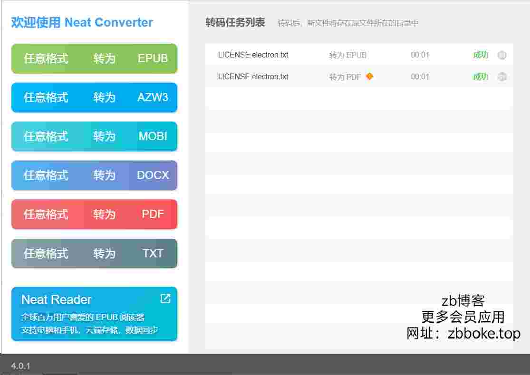
Task: Click the 转码任务列表 heading
Action: coord(235,23)
